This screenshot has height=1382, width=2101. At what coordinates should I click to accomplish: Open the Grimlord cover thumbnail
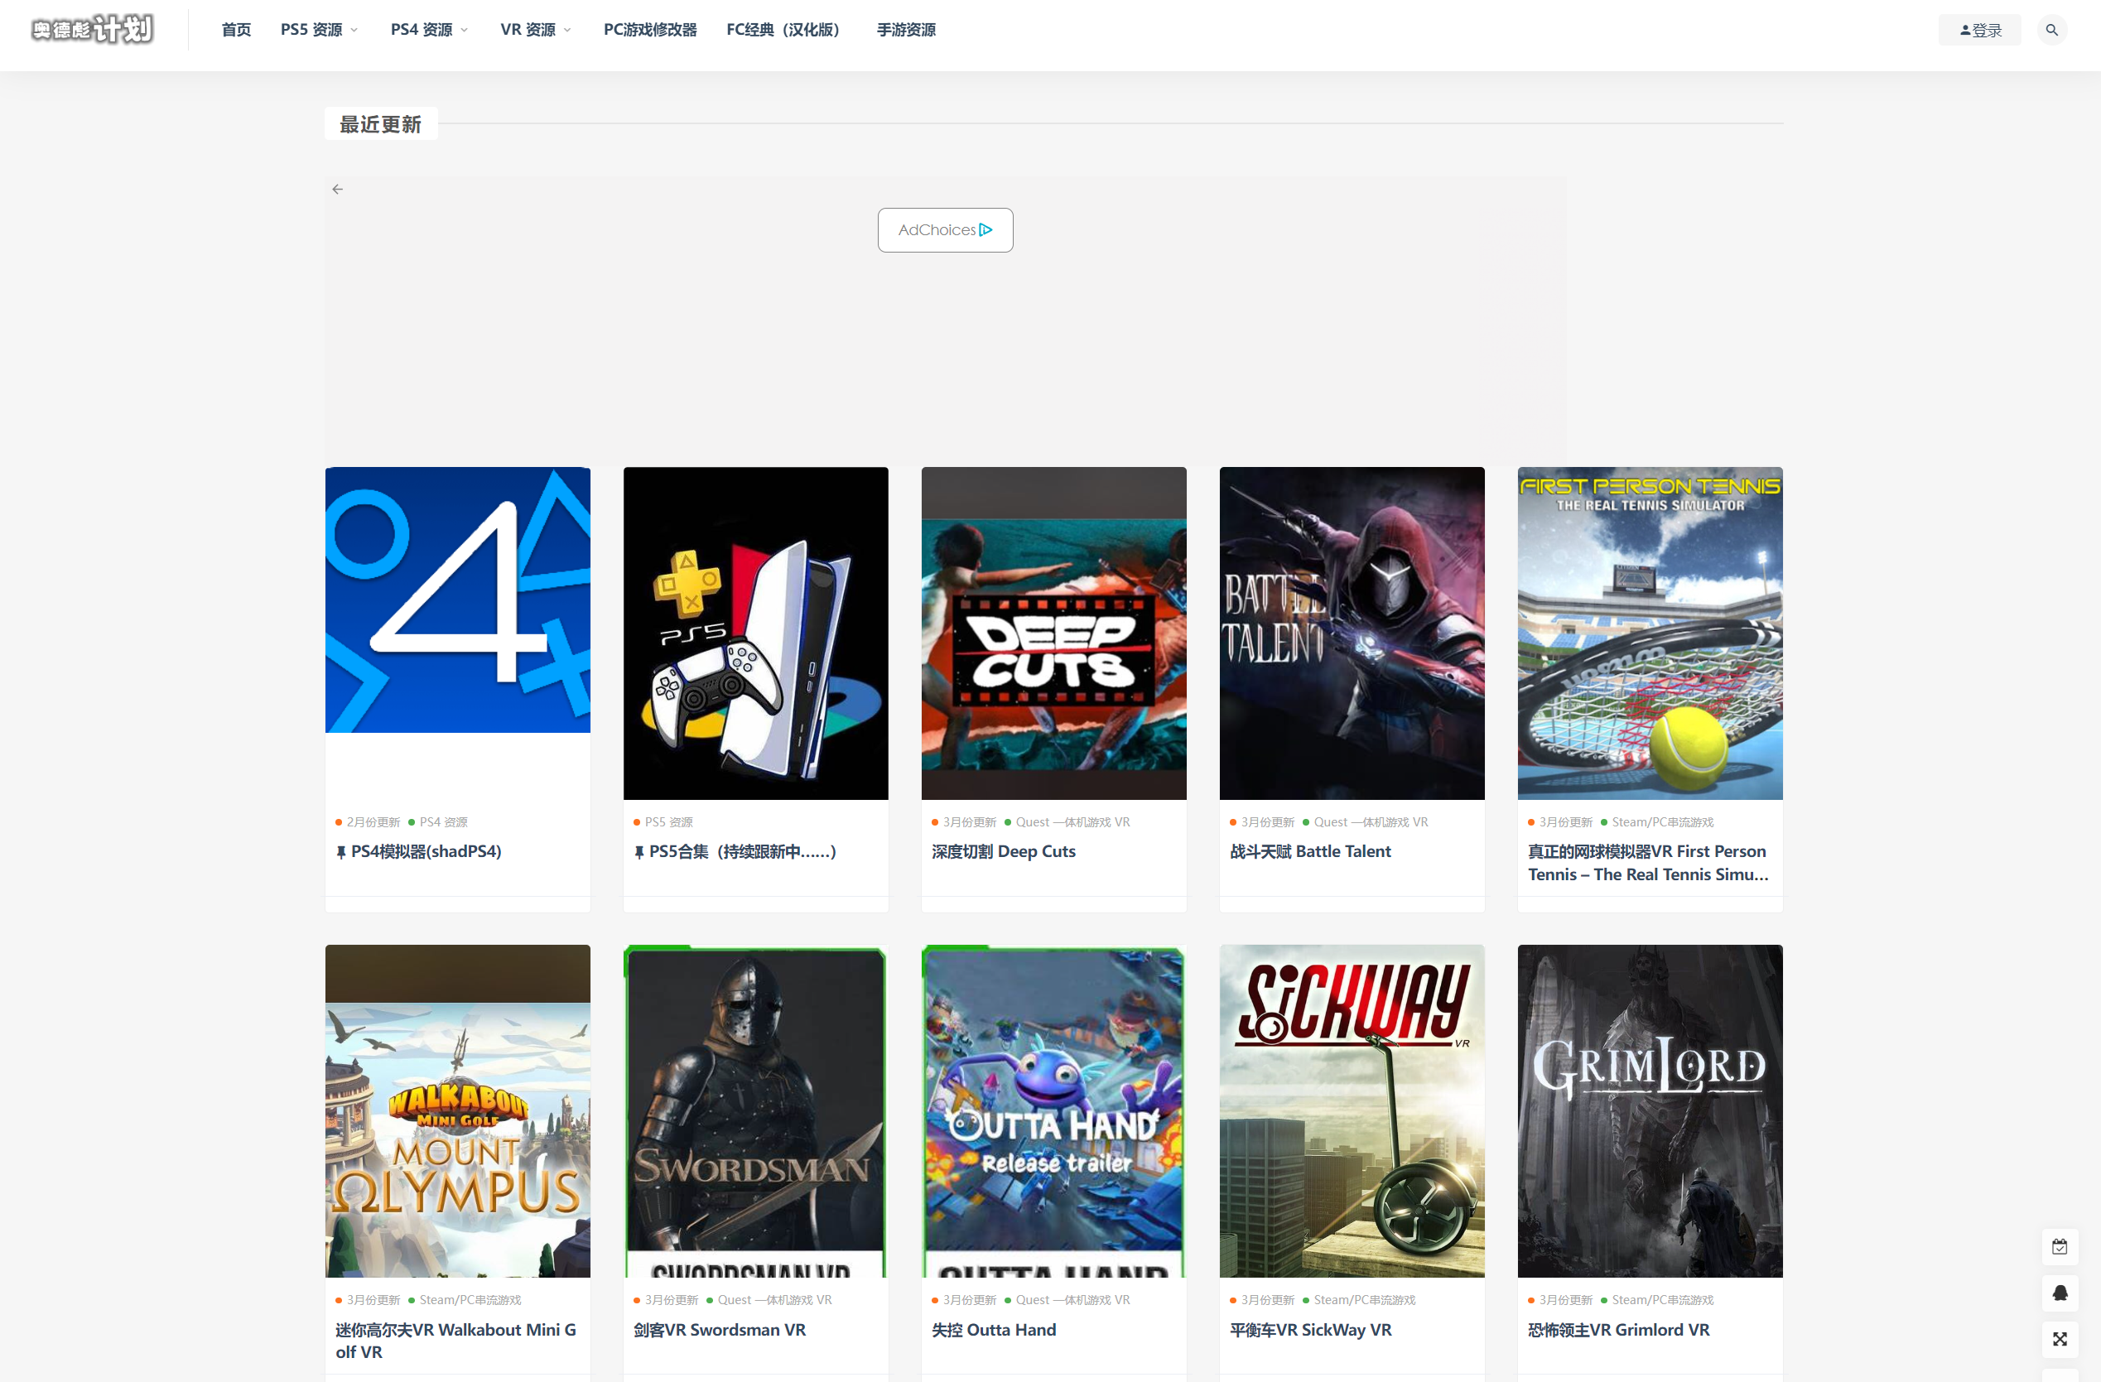(1649, 1110)
